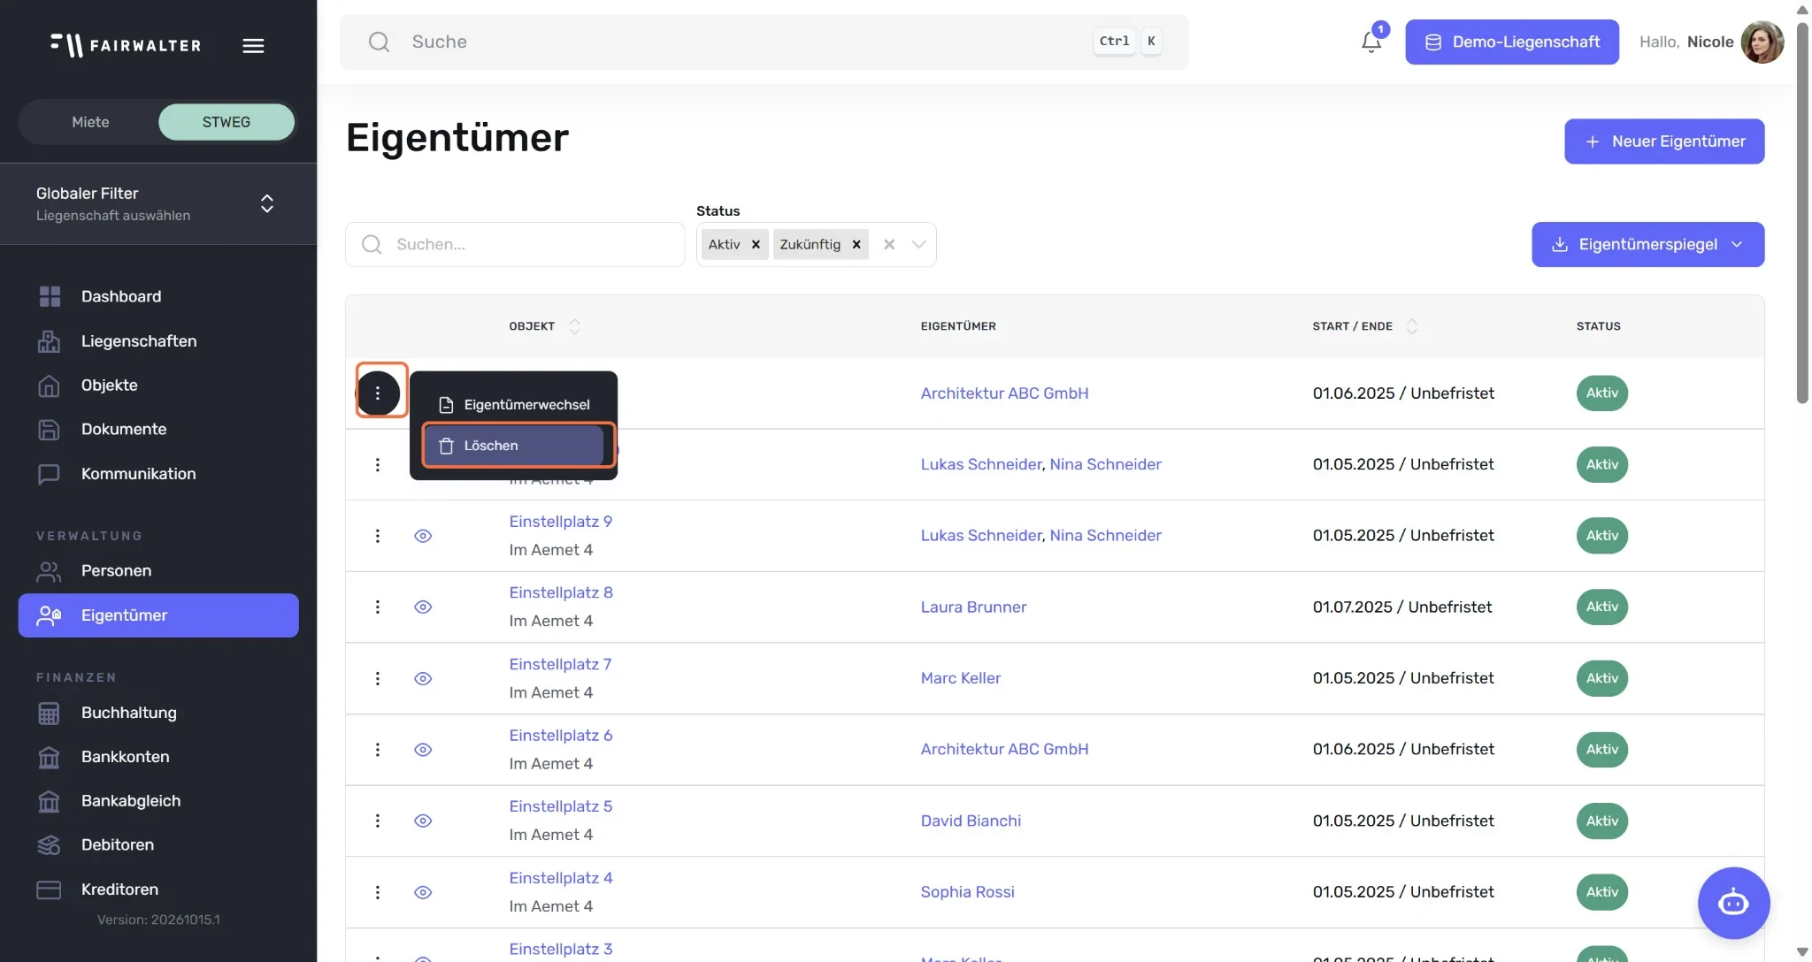Click Neuer Eigentümer button

pos(1664,141)
